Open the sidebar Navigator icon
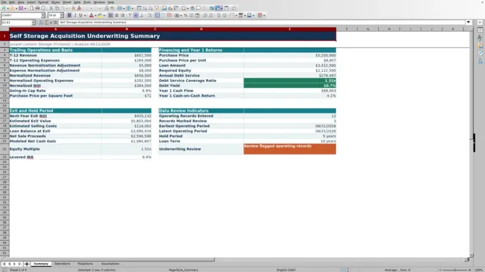Screen dimensions: 485x272 [x=480, y=54]
